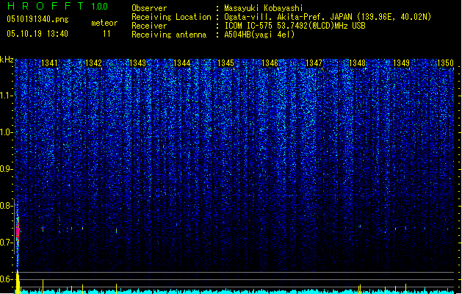Click the 0.8 kHz axis label
This screenshot has width=462, height=294.
pyautogui.click(x=6, y=206)
